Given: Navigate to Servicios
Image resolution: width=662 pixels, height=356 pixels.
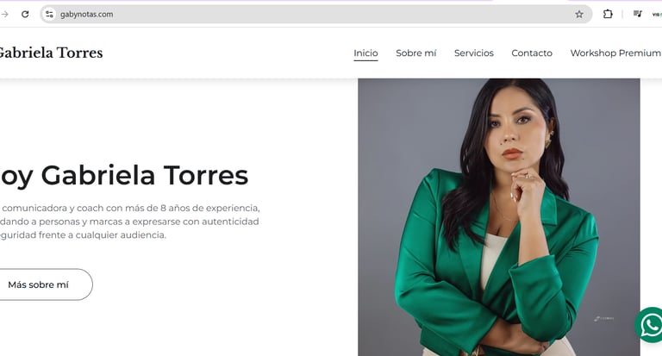Looking at the screenshot, I should point(474,53).
